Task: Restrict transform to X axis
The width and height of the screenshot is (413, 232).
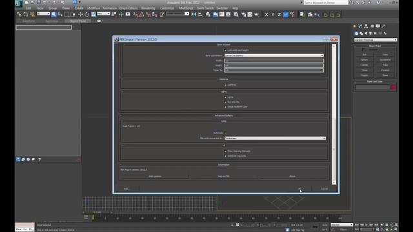Action: coord(267,15)
